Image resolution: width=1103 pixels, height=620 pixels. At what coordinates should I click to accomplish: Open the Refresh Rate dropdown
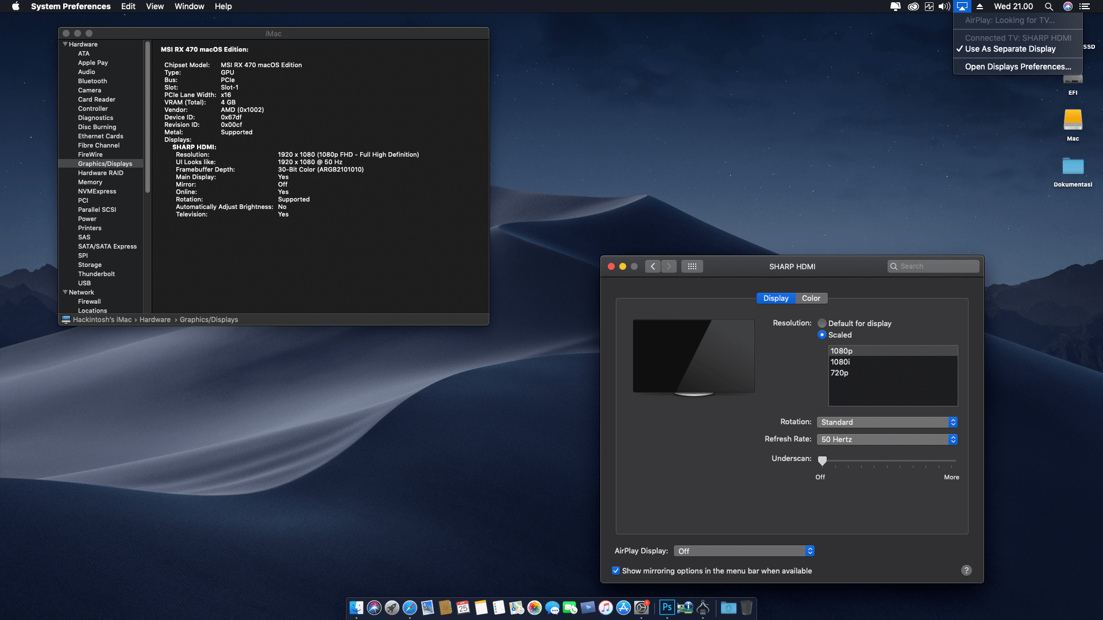(886, 439)
